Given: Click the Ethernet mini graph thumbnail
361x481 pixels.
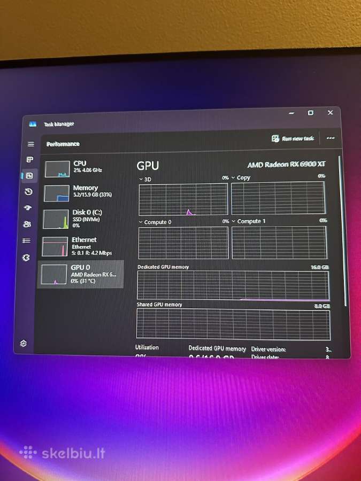Looking at the screenshot, I should point(55,246).
